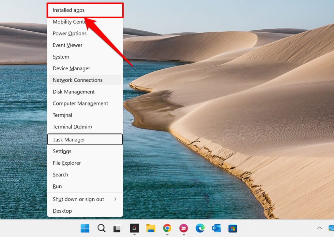This screenshot has width=334, height=237.
Task: Open File Explorer folder icon on taskbar
Action: [x=151, y=228]
